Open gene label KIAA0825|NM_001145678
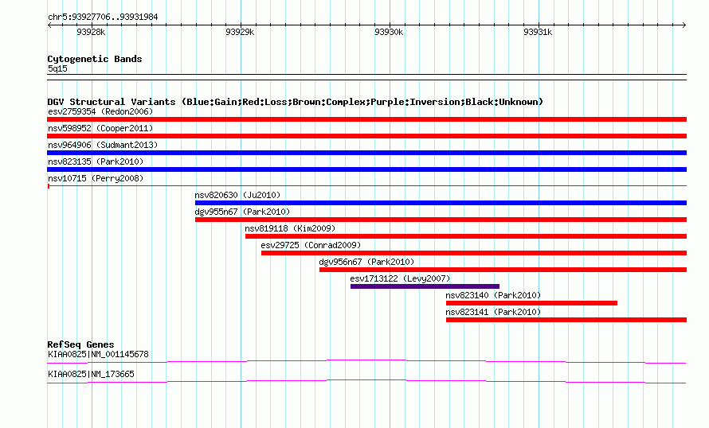The width and height of the screenshot is (709, 428). [98, 354]
